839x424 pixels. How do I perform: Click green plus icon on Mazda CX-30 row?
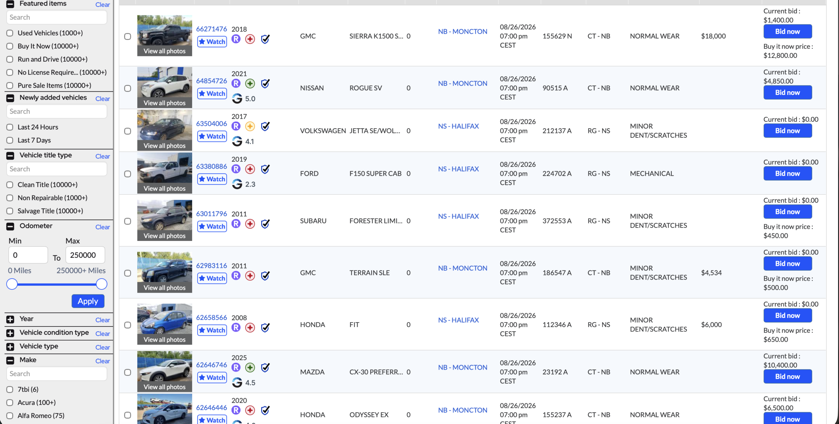pyautogui.click(x=250, y=367)
